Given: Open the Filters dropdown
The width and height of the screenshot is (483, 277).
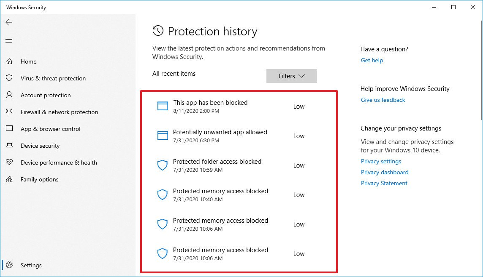Looking at the screenshot, I should (x=291, y=76).
